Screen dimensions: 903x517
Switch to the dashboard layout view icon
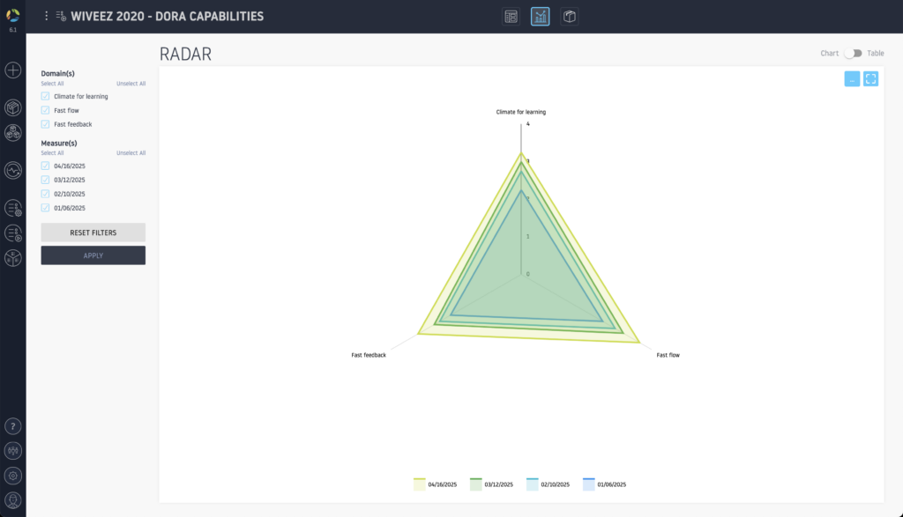pyautogui.click(x=511, y=17)
